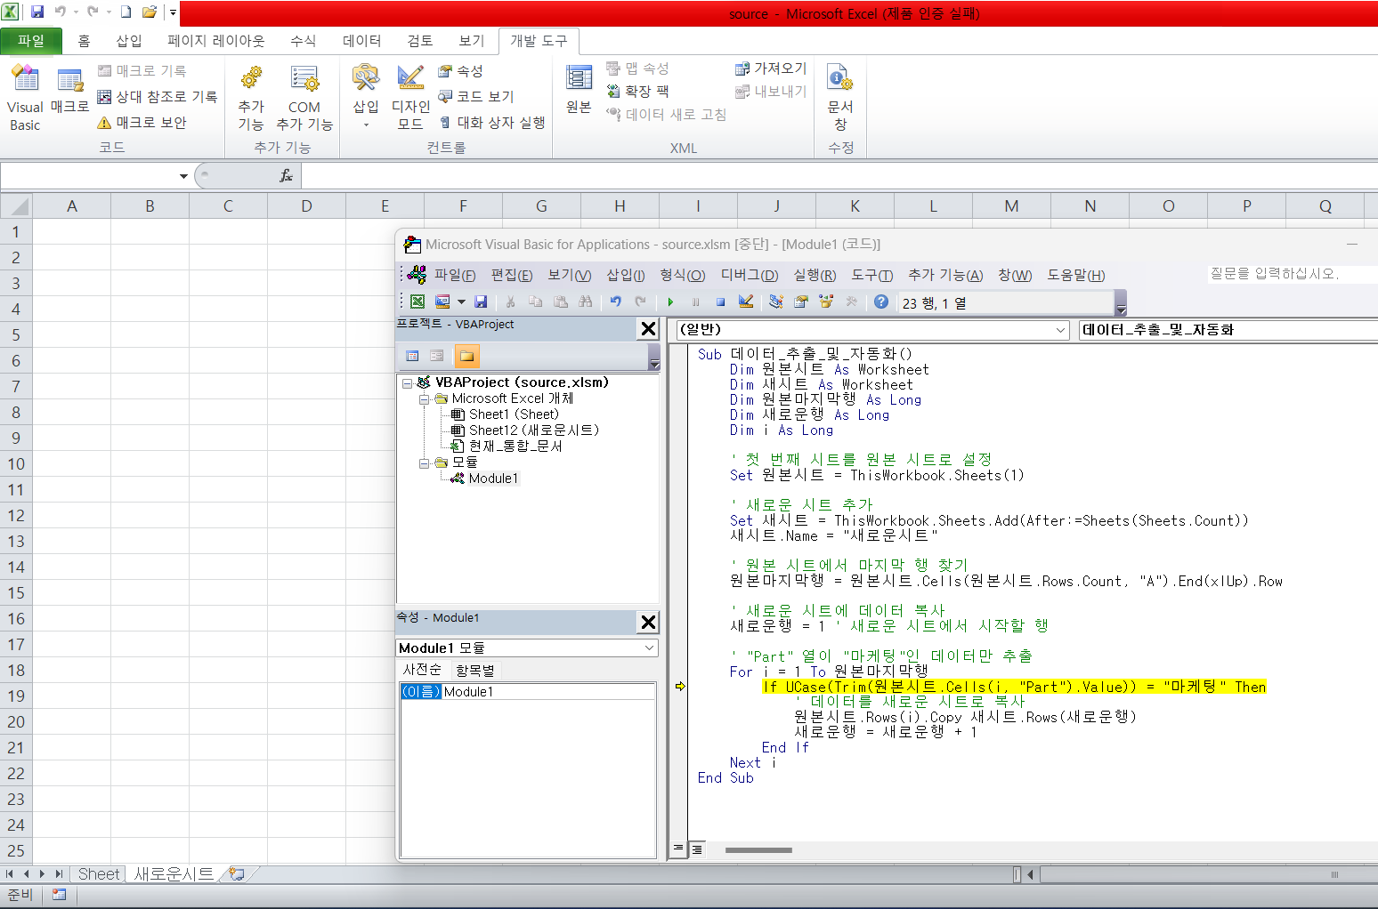The height and width of the screenshot is (909, 1378).
Task: Collapse the VBAProject (source.xlsm) tree node
Action: point(407,383)
